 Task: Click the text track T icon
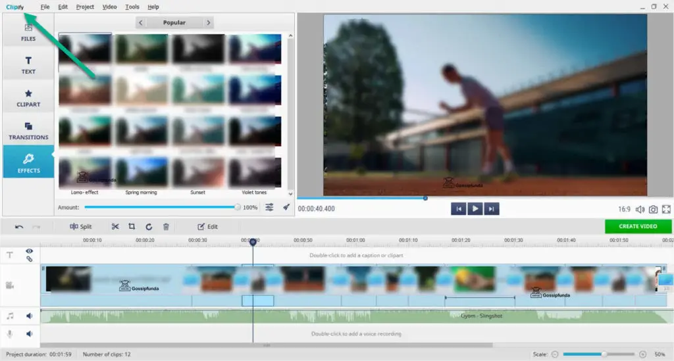pos(9,255)
